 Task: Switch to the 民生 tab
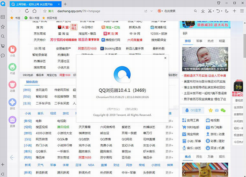199,156
